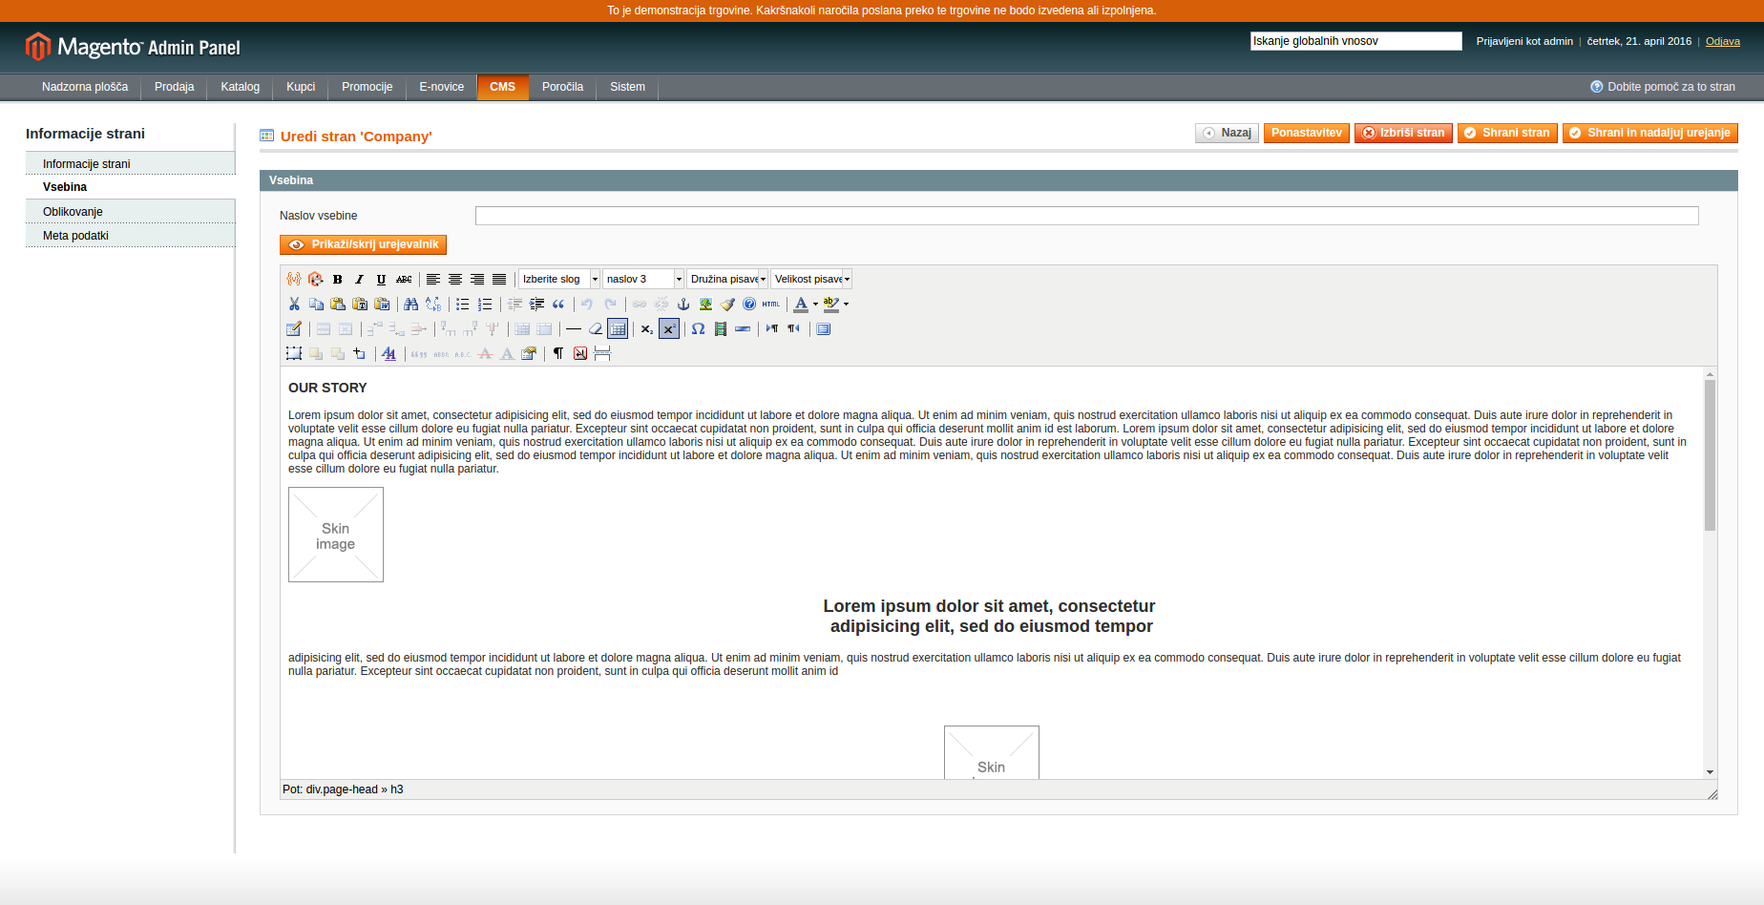Insert image with tree picture icon
Viewport: 1764px width, 905px height.
pyautogui.click(x=705, y=304)
